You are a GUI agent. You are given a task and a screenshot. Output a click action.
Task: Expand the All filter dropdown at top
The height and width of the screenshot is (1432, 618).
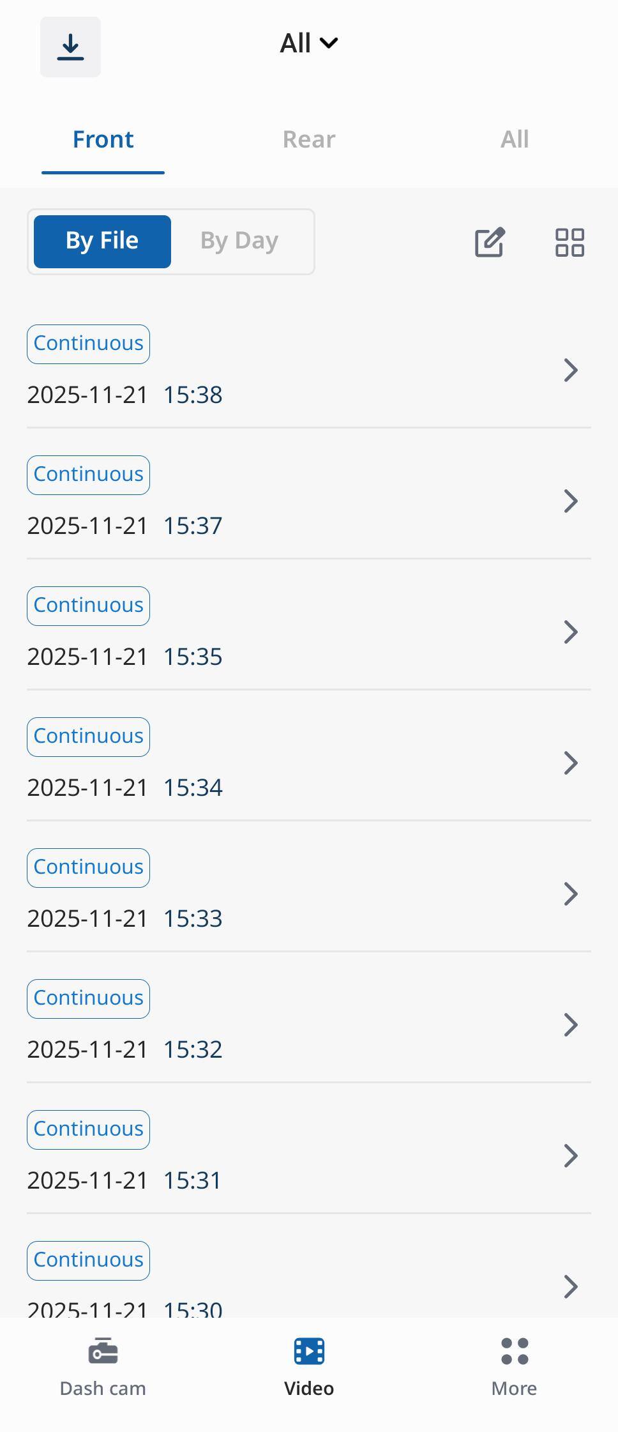[x=309, y=43]
